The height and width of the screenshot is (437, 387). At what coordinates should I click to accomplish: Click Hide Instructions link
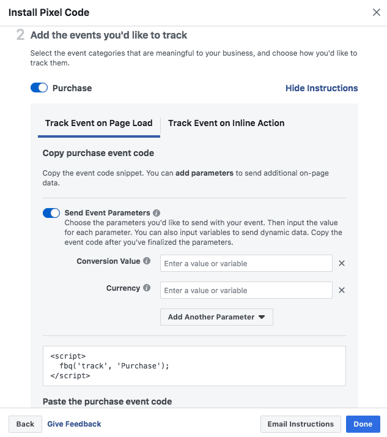coord(322,88)
